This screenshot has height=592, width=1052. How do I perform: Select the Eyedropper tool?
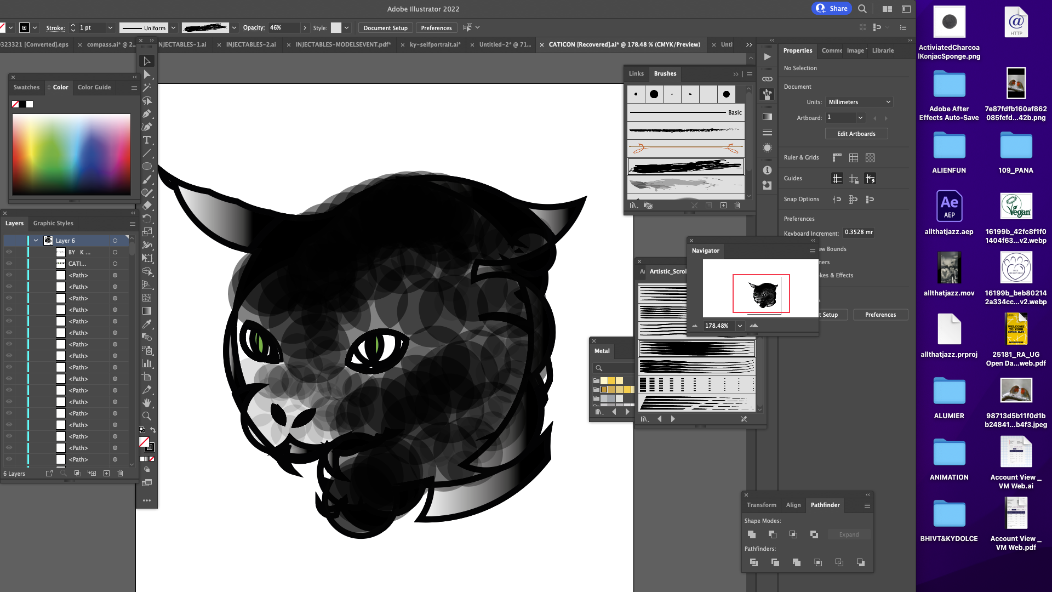(x=147, y=324)
